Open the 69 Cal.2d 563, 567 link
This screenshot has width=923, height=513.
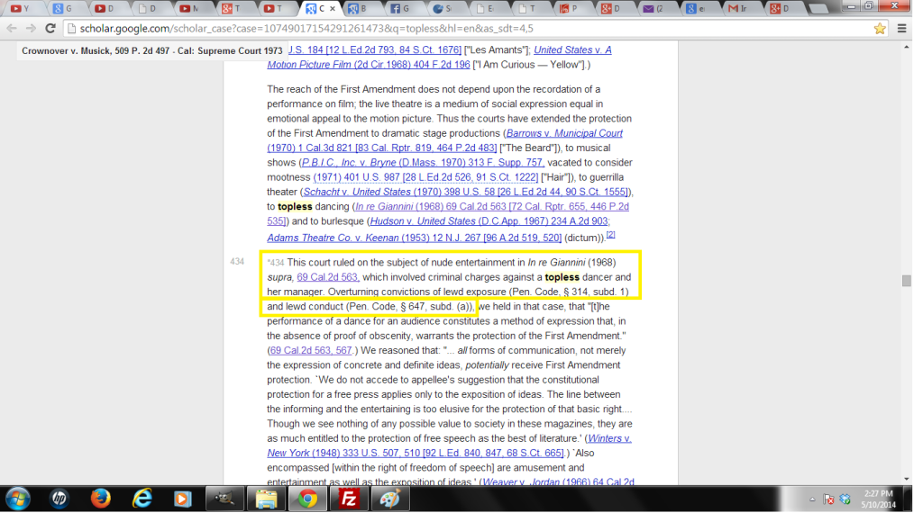(311, 350)
